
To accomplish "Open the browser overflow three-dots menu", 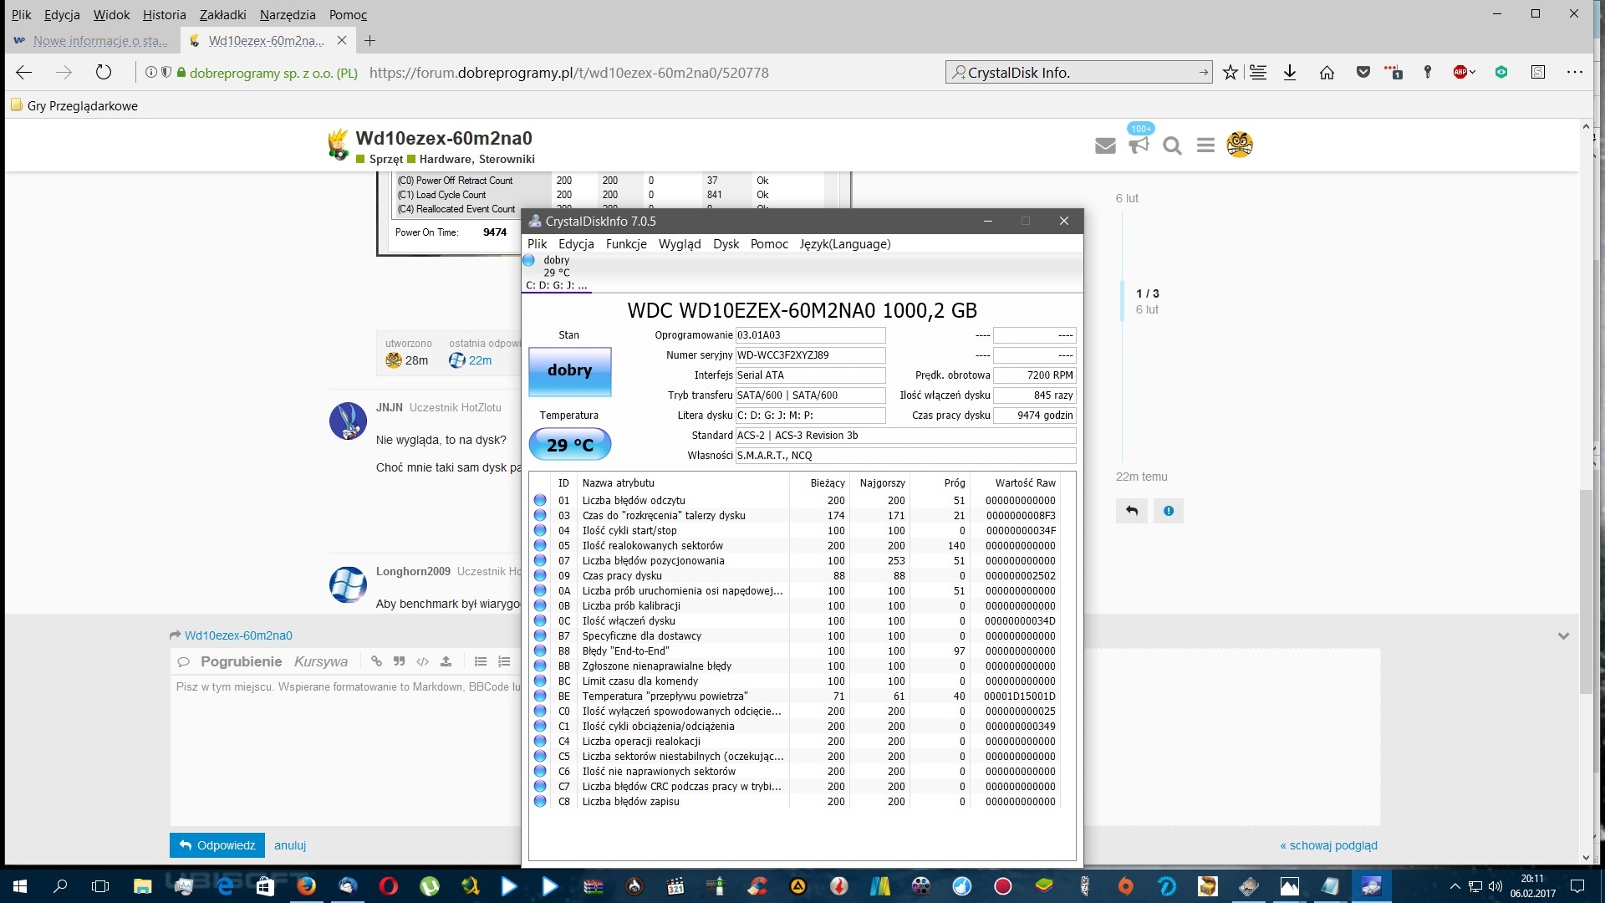I will 1575,73.
